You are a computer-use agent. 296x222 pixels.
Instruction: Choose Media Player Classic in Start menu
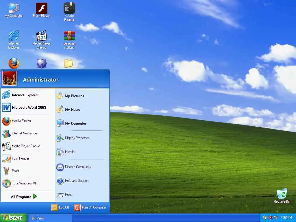27,146
